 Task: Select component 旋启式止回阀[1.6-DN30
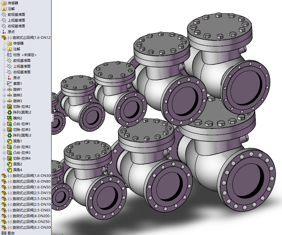[30, 176]
